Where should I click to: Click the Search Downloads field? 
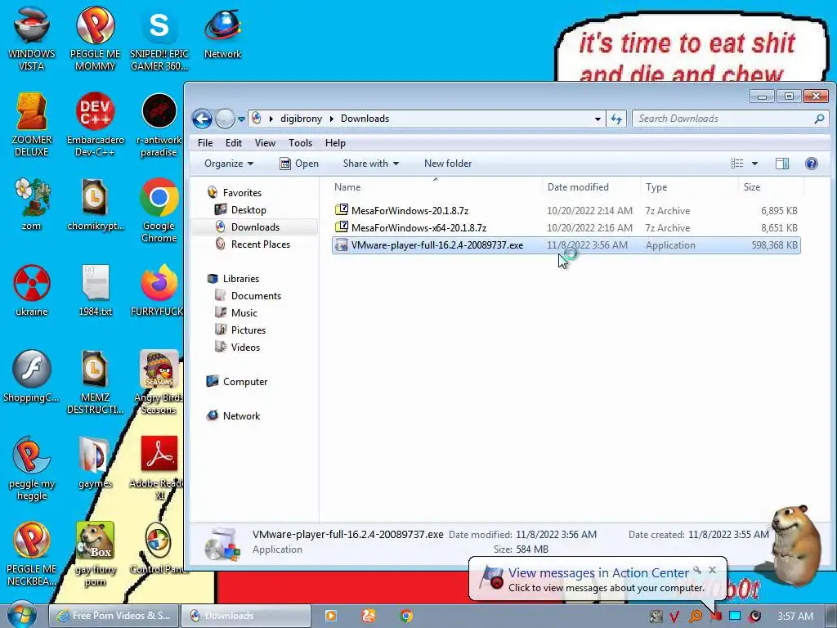pyautogui.click(x=730, y=119)
